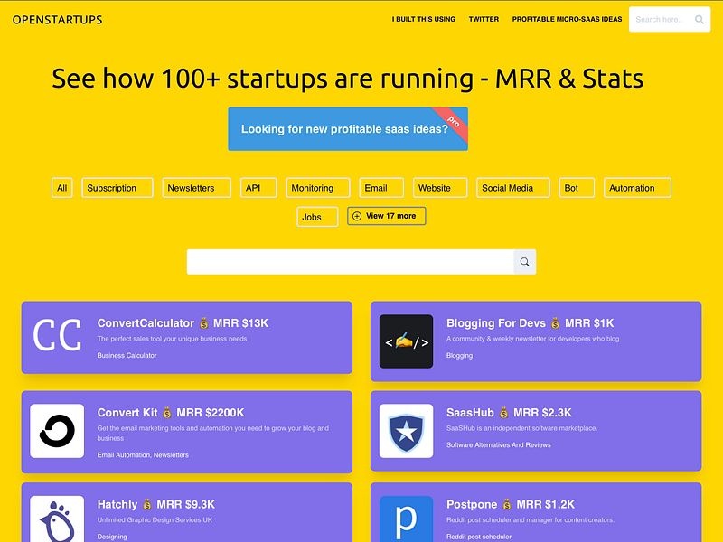The image size is (723, 542).
Task: Click the Email Automation, Newsletters tag
Action: click(143, 455)
